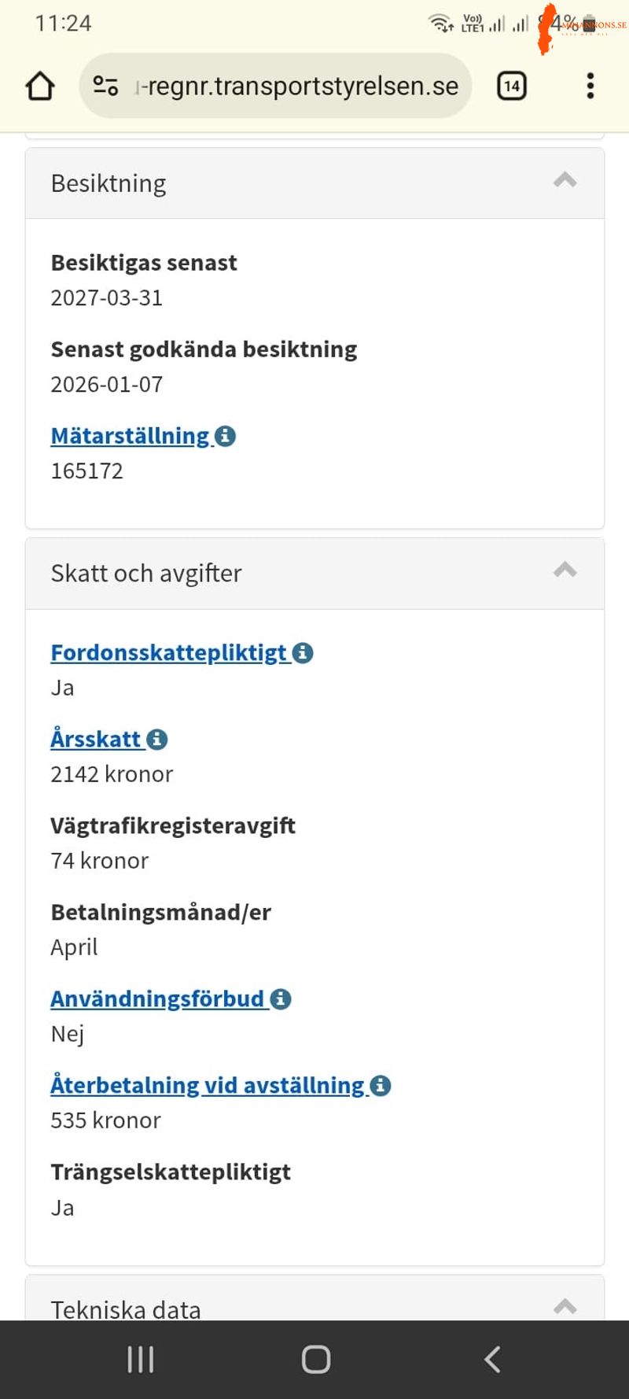This screenshot has width=629, height=1399.
Task: Collapse the Skatt och avgifter section
Action: pos(565,570)
